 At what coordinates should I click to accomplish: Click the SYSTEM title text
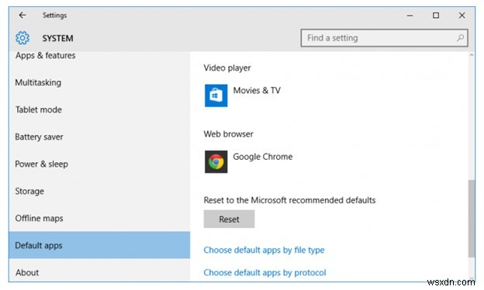coord(57,38)
